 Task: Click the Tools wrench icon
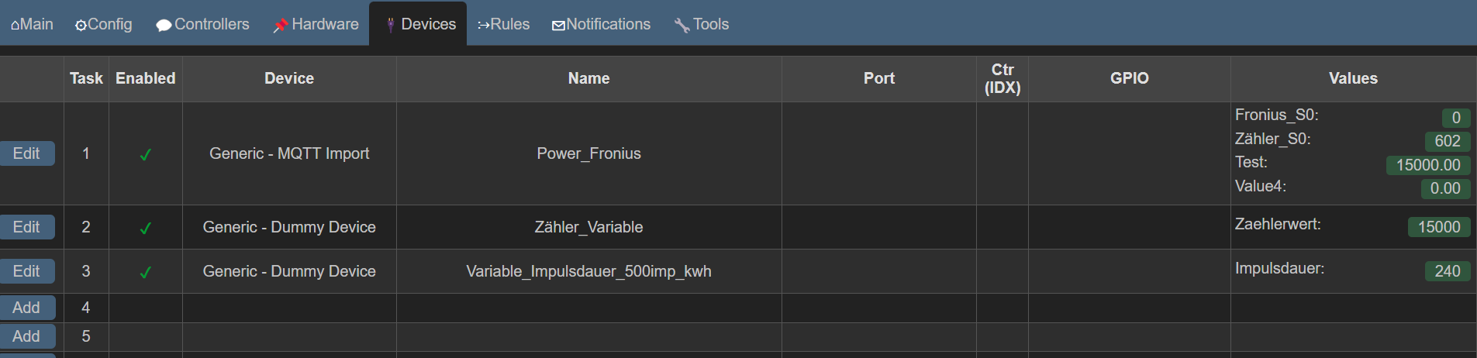(682, 26)
